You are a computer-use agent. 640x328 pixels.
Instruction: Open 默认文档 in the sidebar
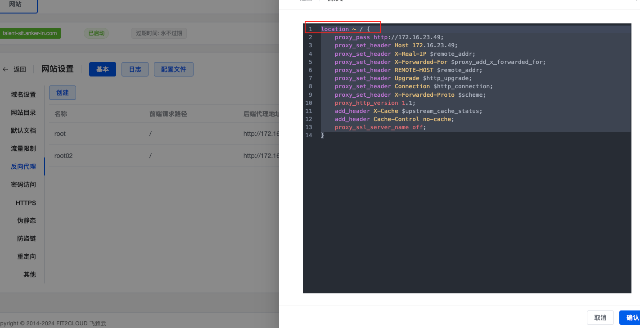(x=23, y=130)
